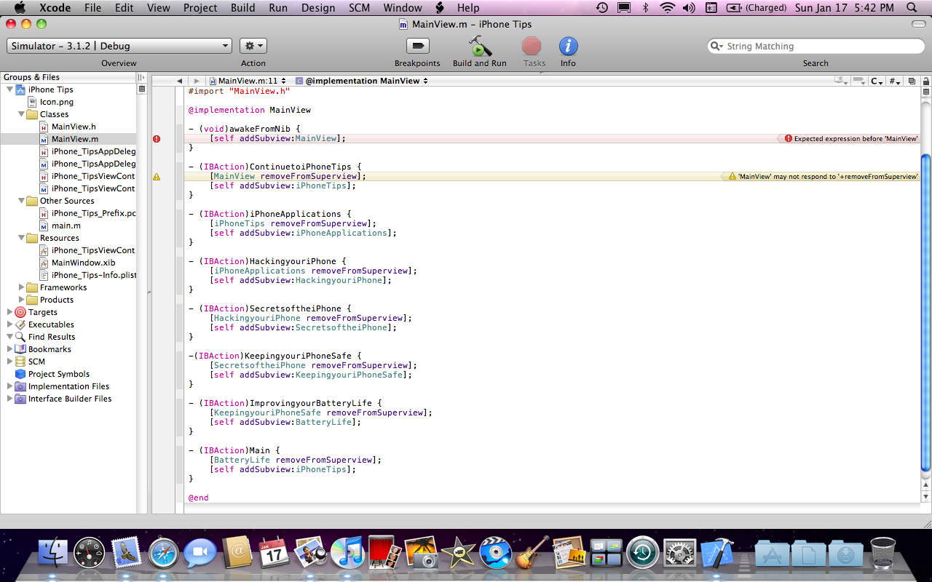
Task: Click the Spotlight magnifier in menu bar
Action: [x=912, y=8]
